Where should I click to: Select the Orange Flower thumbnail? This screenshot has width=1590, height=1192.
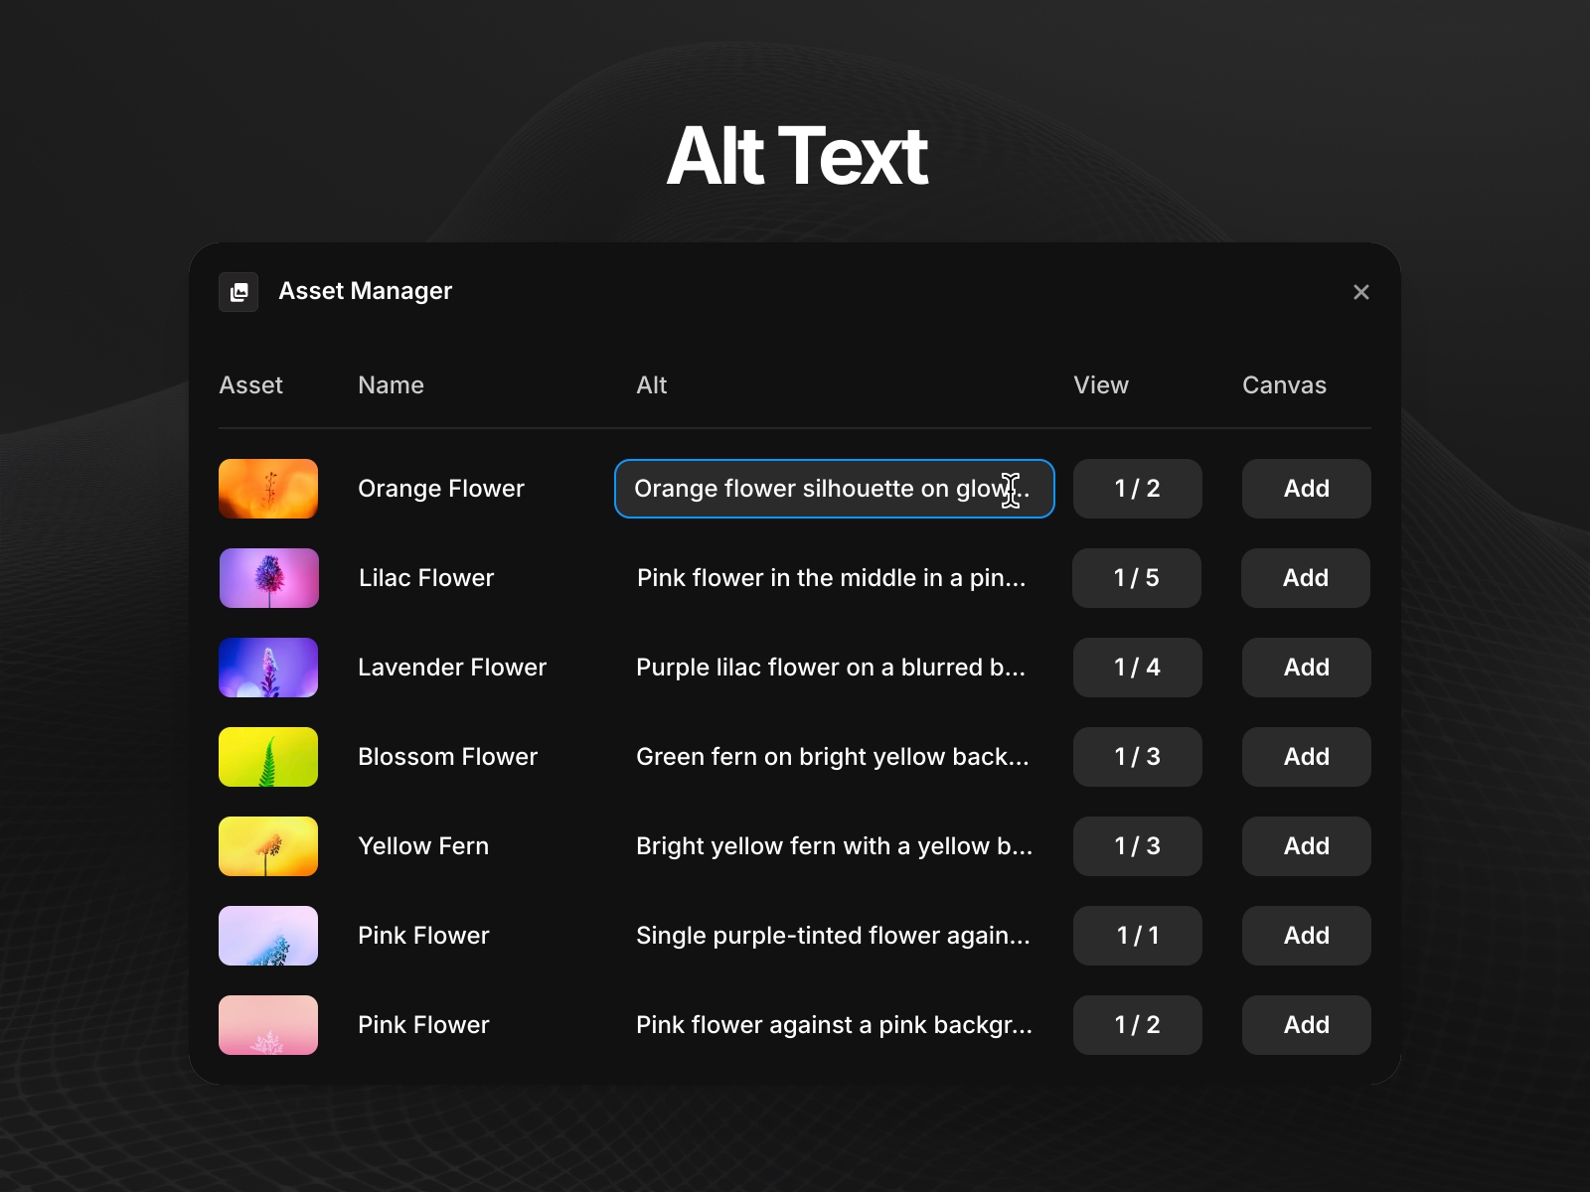[x=268, y=489]
